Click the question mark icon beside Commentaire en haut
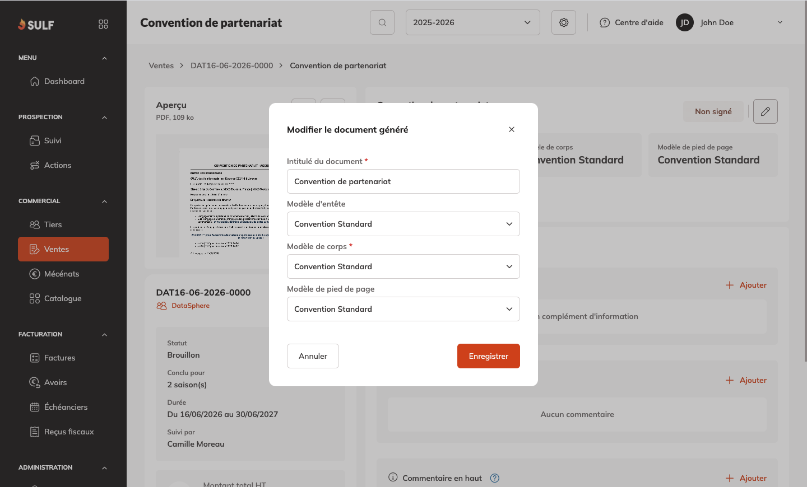Screen dimensions: 807x487 [x=495, y=478]
